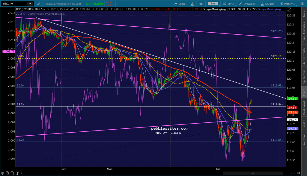307x176 pixels.
Task: Open the Studies menu
Action: click(267, 4)
